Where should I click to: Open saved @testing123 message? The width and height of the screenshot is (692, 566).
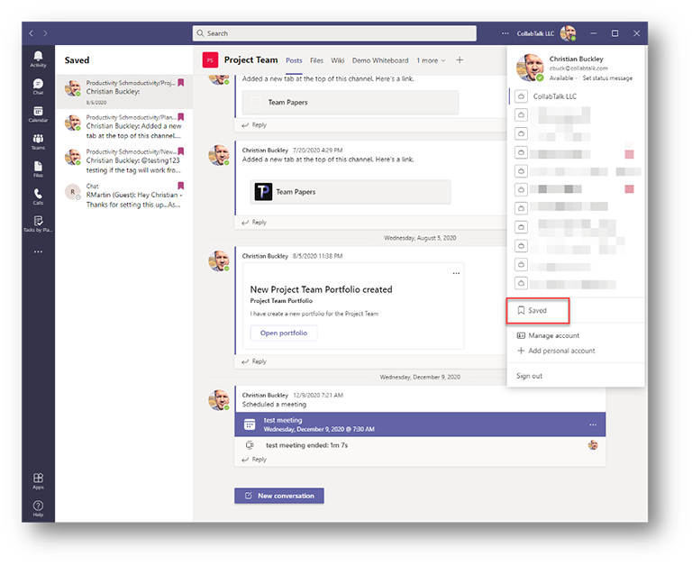point(124,160)
